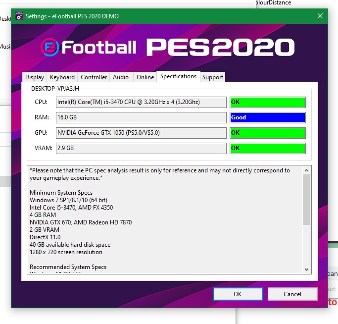Close the Settings window
Screen dimensions: 338x324
[320, 16]
